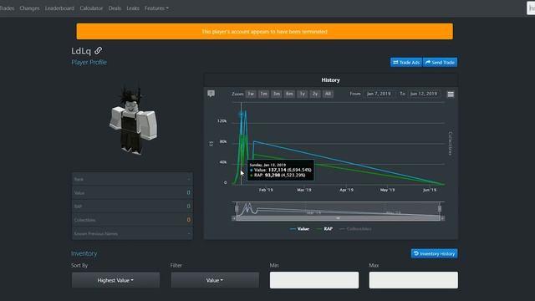Set chart zoom to 1w
This screenshot has width=535, height=301.
coord(251,94)
